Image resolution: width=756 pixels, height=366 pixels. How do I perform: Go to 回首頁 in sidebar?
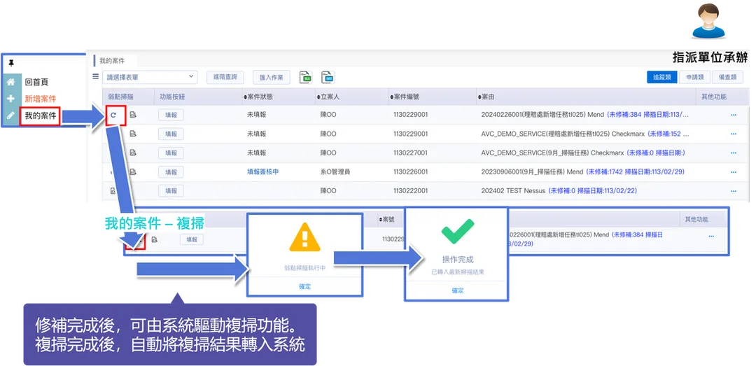(x=36, y=83)
